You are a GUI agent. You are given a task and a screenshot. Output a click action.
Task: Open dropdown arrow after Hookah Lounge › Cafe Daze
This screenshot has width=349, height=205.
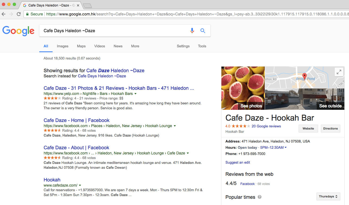(188, 153)
